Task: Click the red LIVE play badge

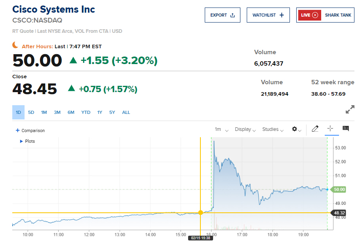Action: point(310,15)
